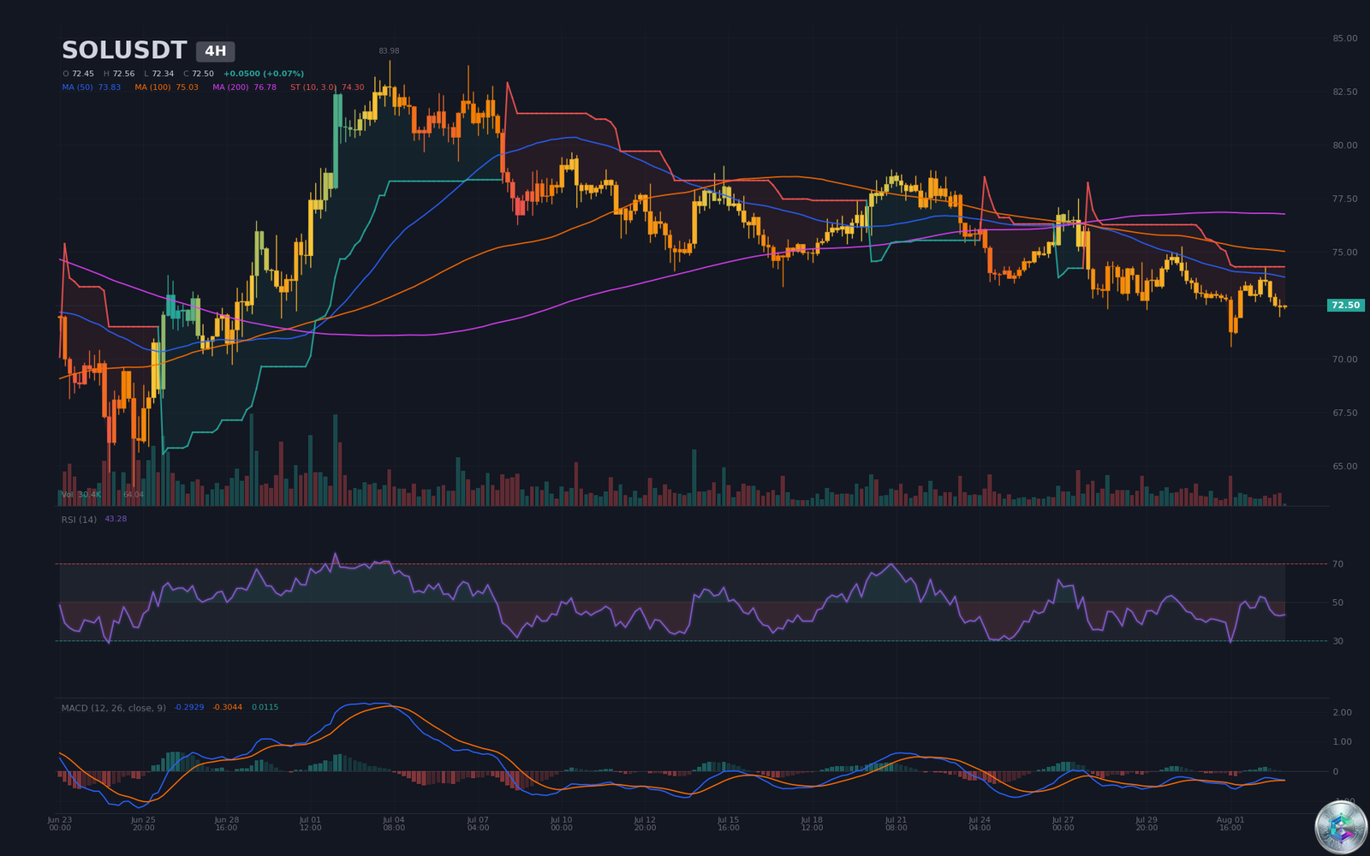Viewport: 1370px width, 856px height.
Task: Click the Jul 27 00:00 time label
Action: 1063,823
